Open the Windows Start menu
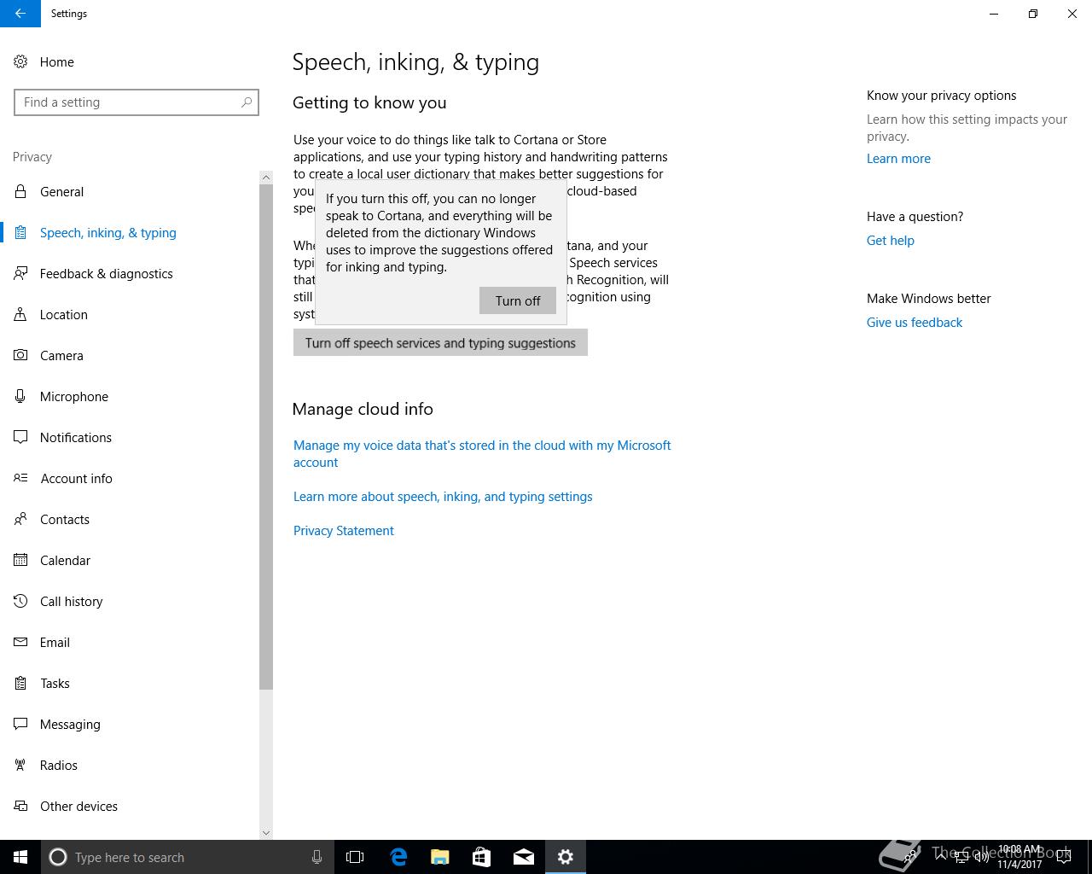 20,857
